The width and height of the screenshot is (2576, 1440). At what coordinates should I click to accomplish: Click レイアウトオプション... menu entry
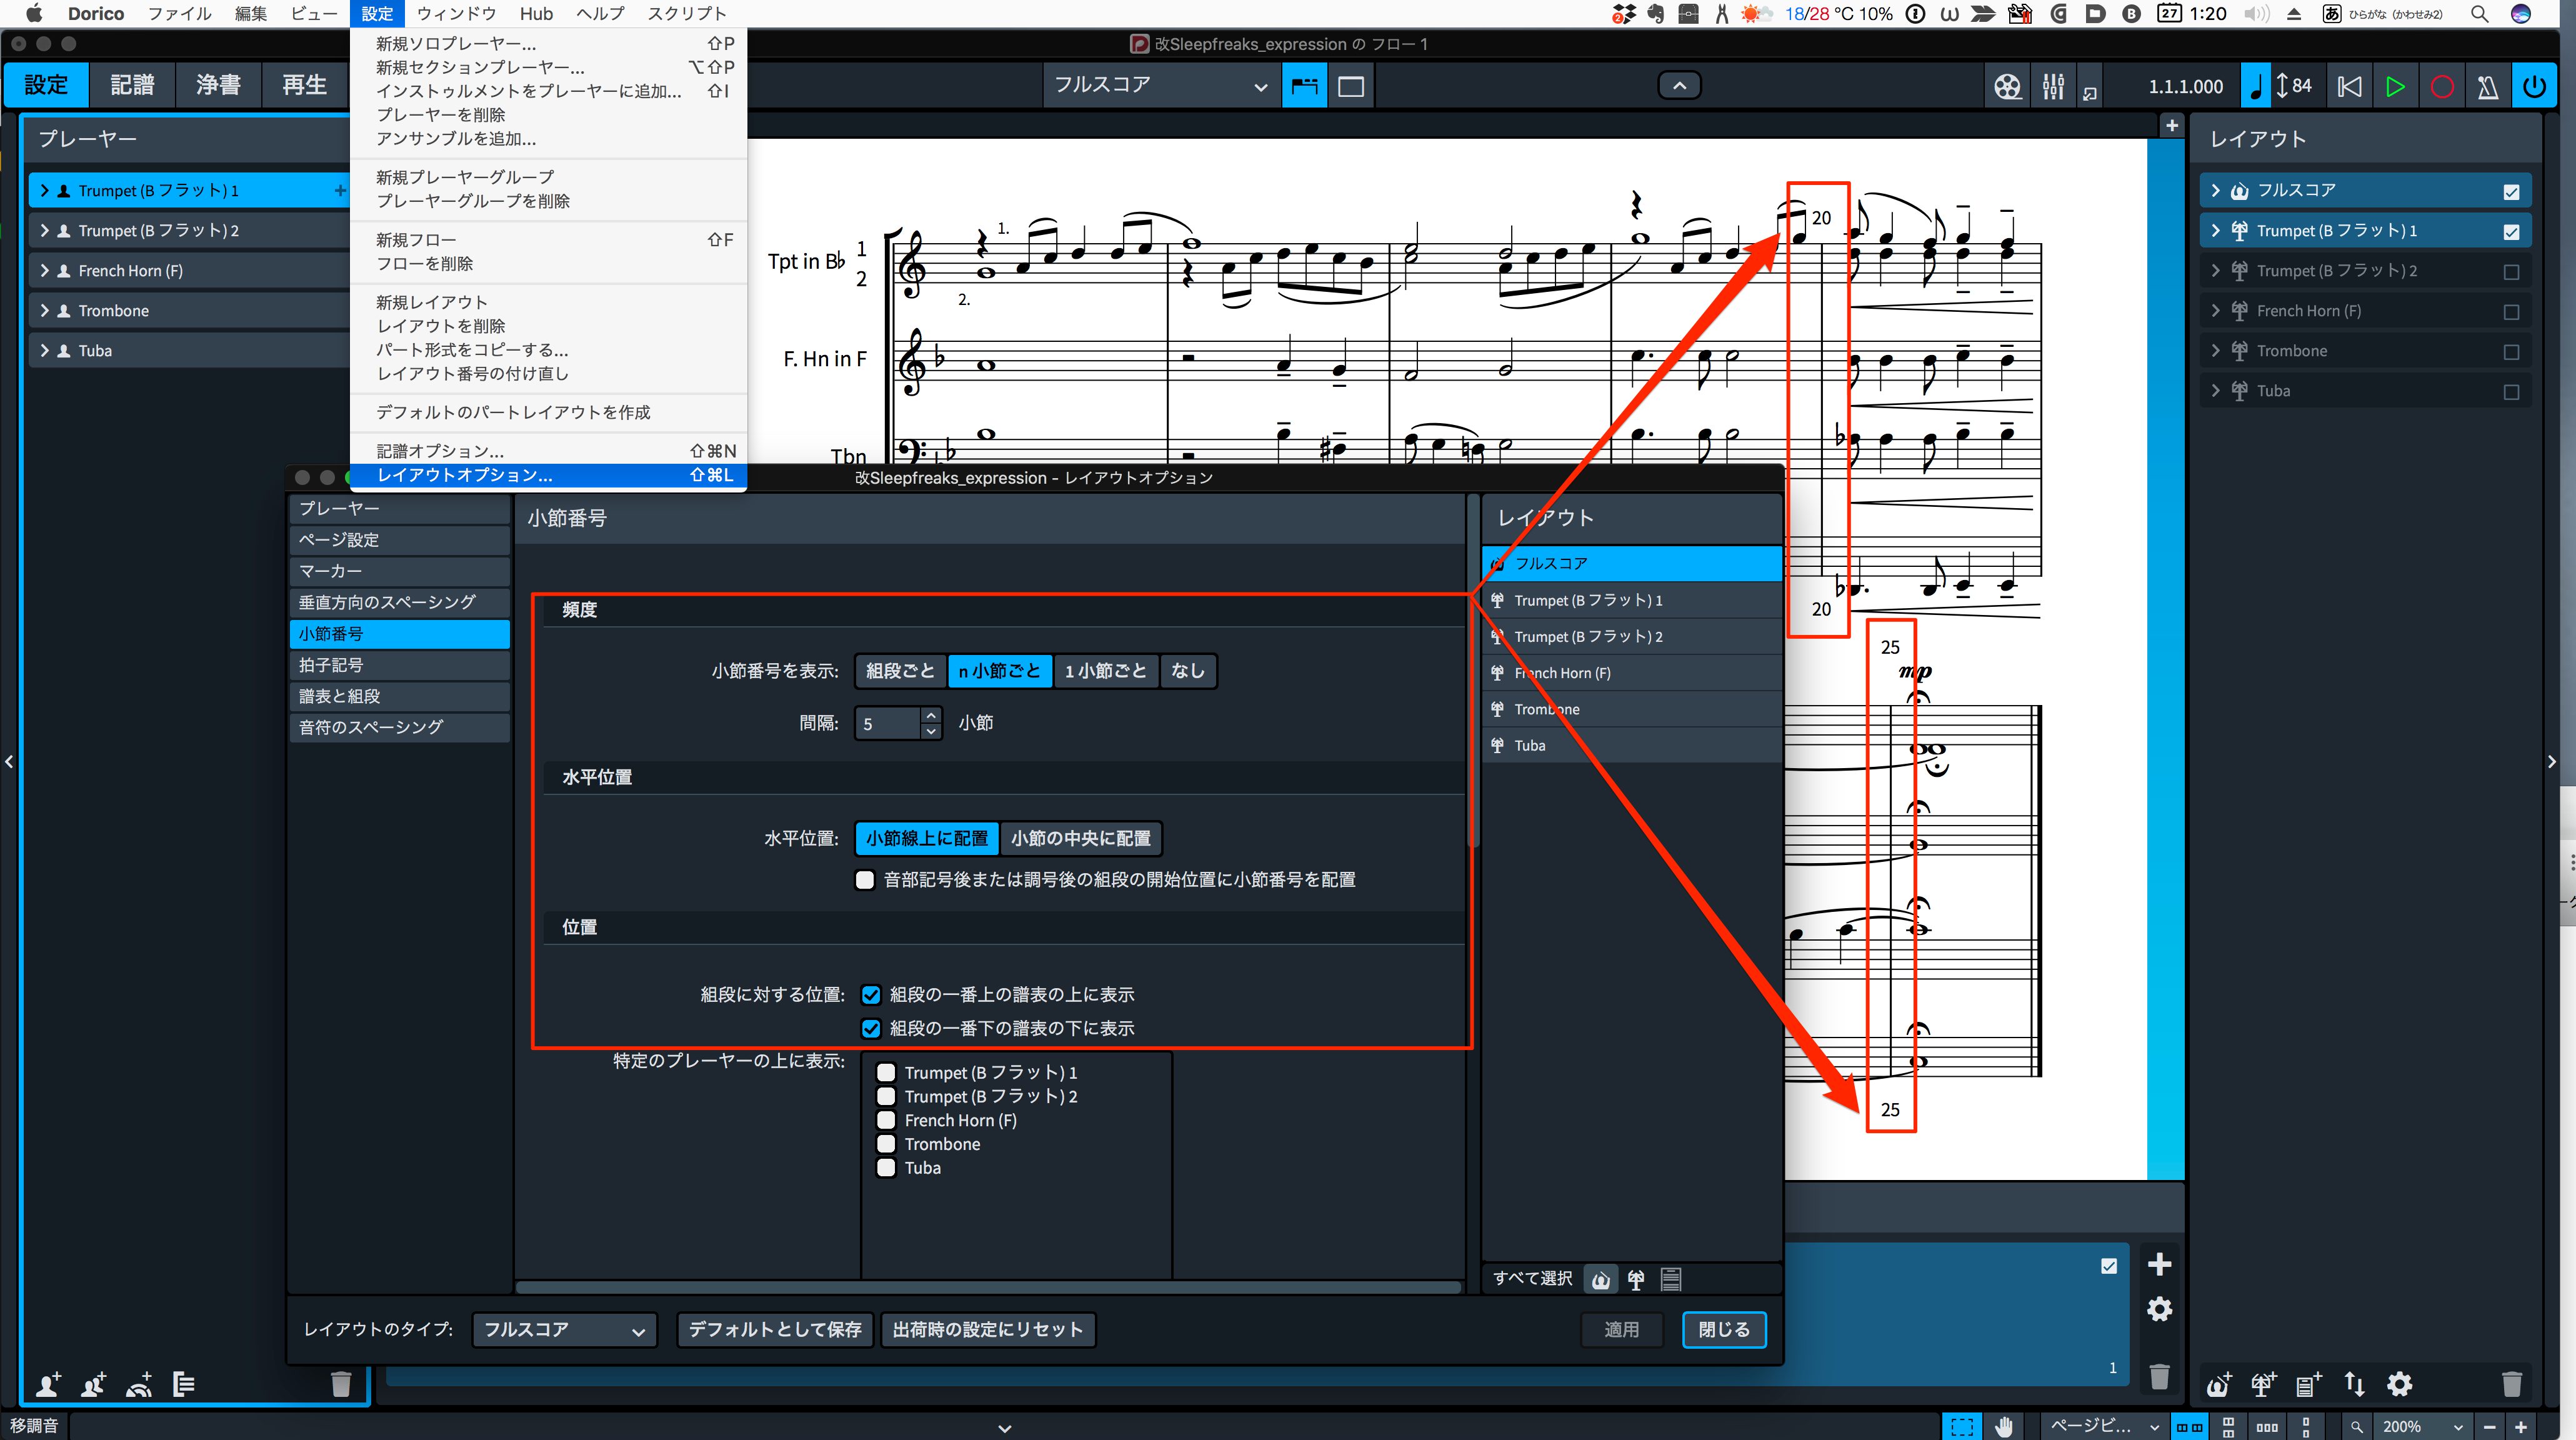[x=548, y=475]
